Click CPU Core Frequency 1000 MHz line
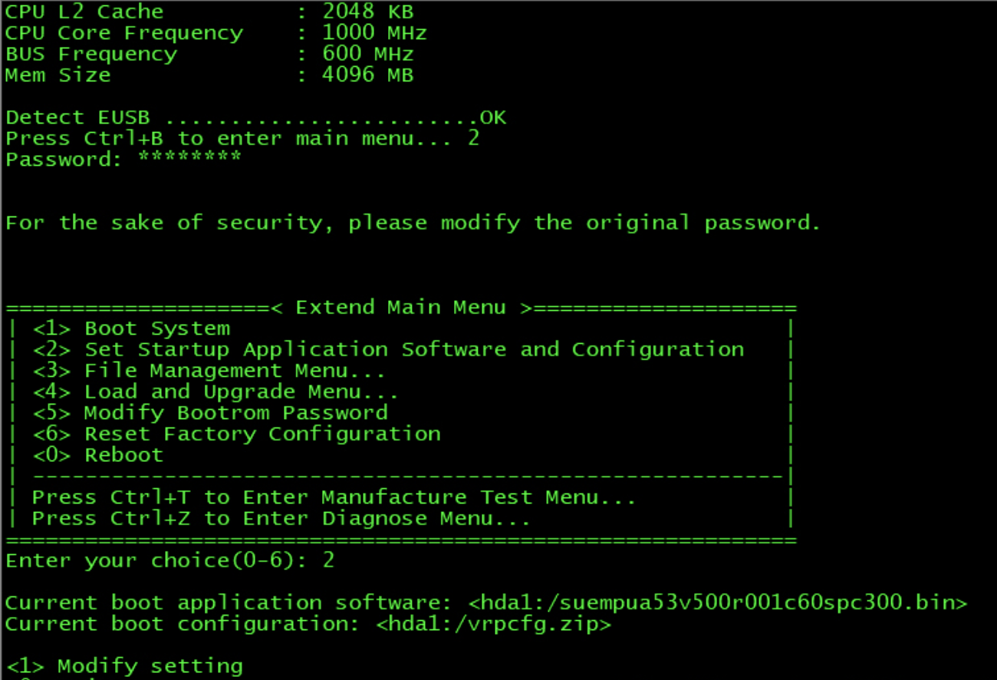 pos(216,34)
